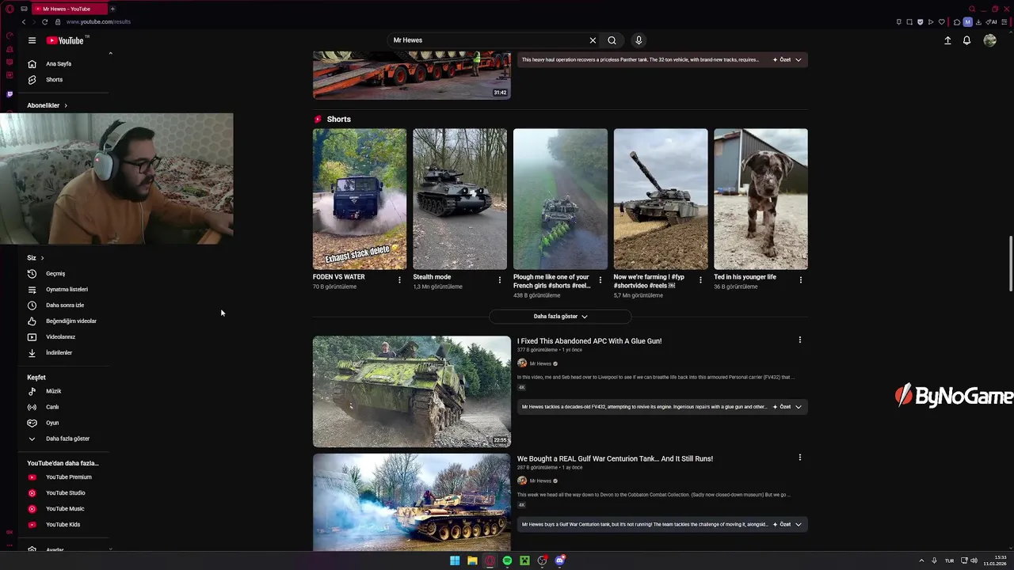Expand the Siz section chevron
Screen dimensions: 1014x570
pos(42,258)
